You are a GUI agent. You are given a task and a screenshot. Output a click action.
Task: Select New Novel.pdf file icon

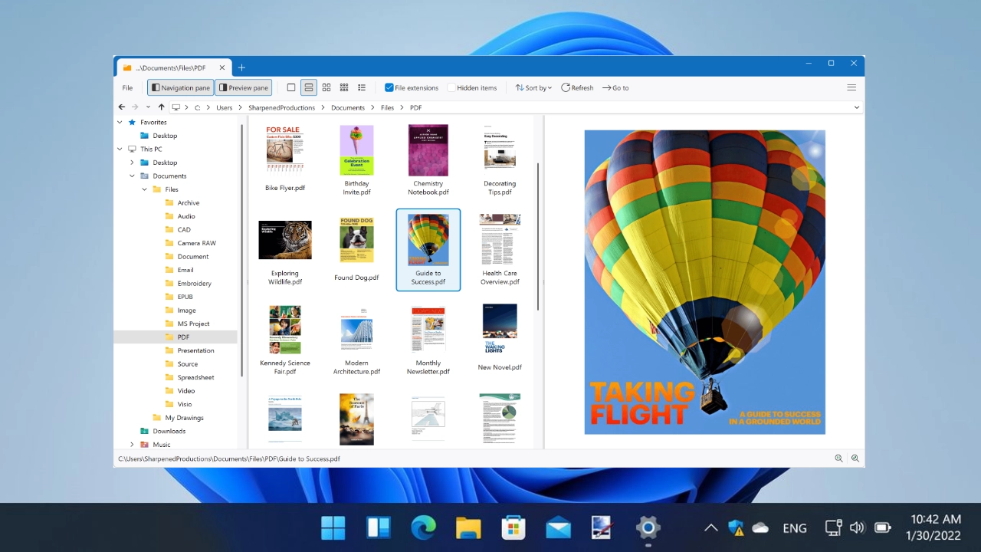[x=500, y=330]
